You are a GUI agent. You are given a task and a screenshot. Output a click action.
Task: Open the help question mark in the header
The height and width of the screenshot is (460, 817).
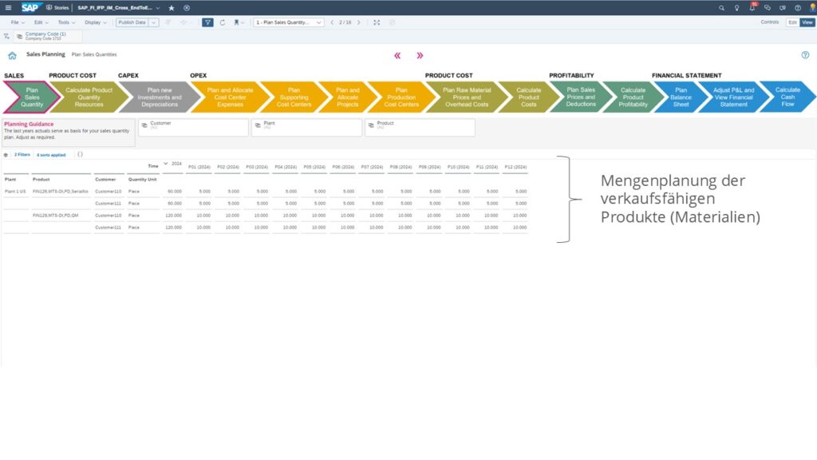click(797, 7)
